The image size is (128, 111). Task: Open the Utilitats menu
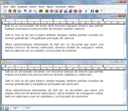71,7
